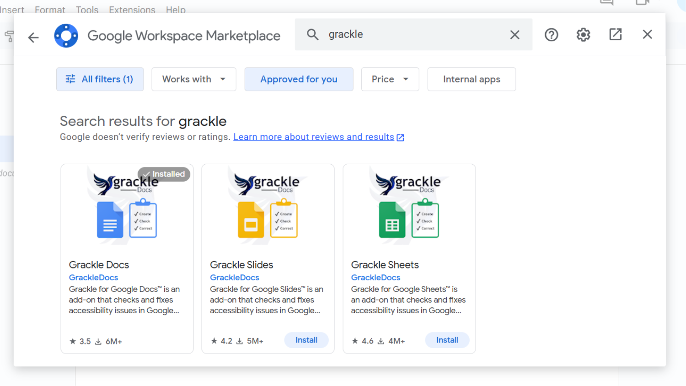This screenshot has width=686, height=386.
Task: Expand the Price dropdown
Action: point(390,79)
